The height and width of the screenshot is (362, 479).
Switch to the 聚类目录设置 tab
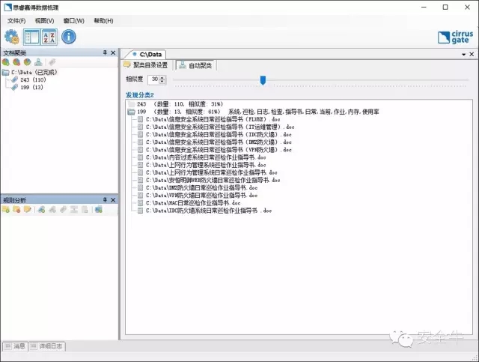coord(146,65)
